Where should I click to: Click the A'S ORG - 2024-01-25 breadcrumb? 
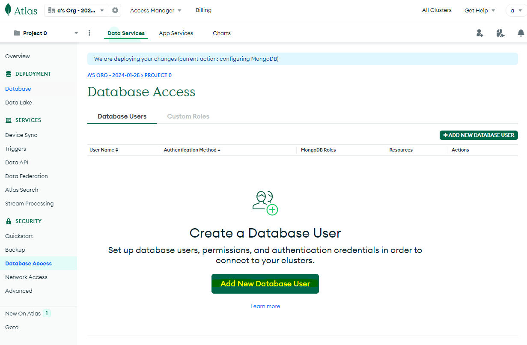[113, 75]
